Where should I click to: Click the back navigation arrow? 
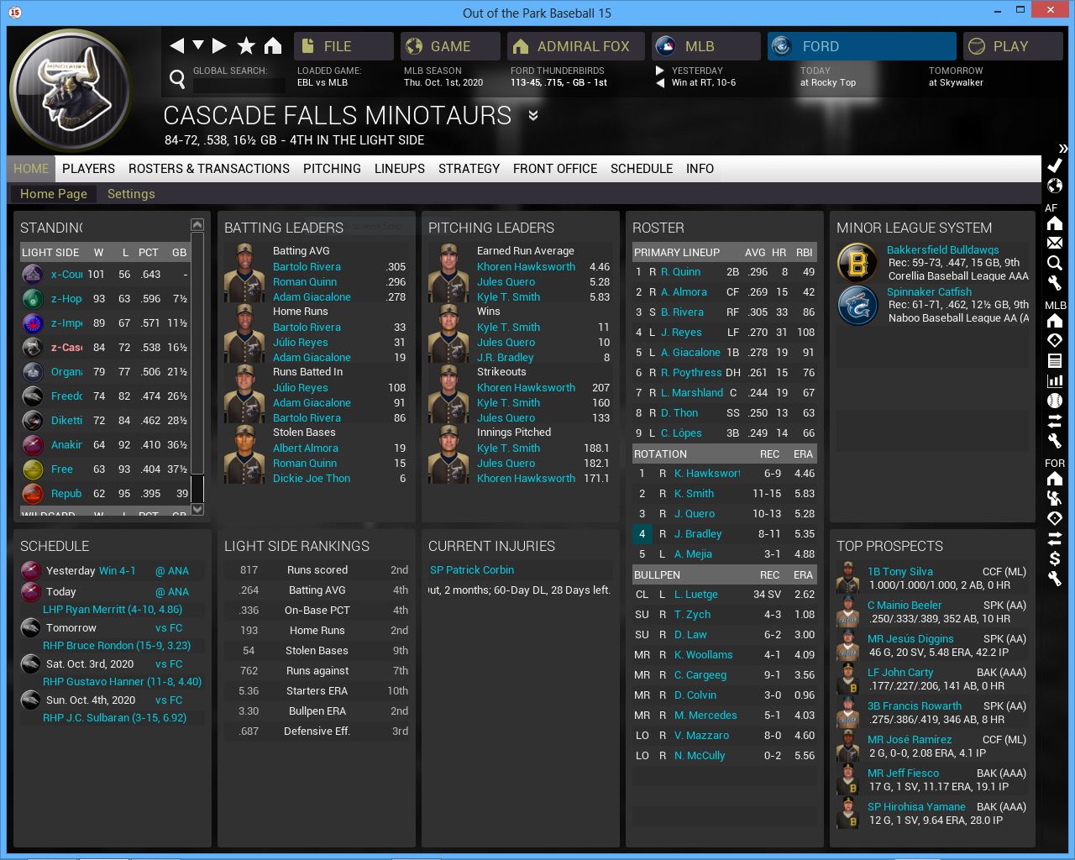tap(176, 46)
